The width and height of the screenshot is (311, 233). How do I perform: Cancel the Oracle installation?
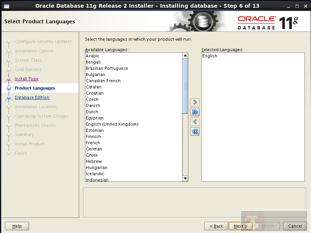[295, 226]
